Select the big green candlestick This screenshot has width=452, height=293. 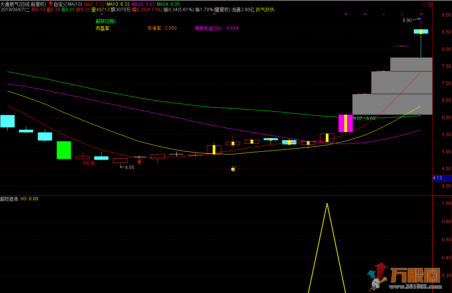click(64, 150)
